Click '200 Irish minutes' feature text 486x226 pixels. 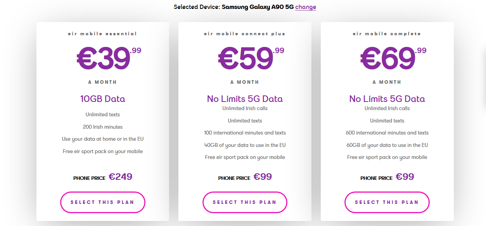103,127
